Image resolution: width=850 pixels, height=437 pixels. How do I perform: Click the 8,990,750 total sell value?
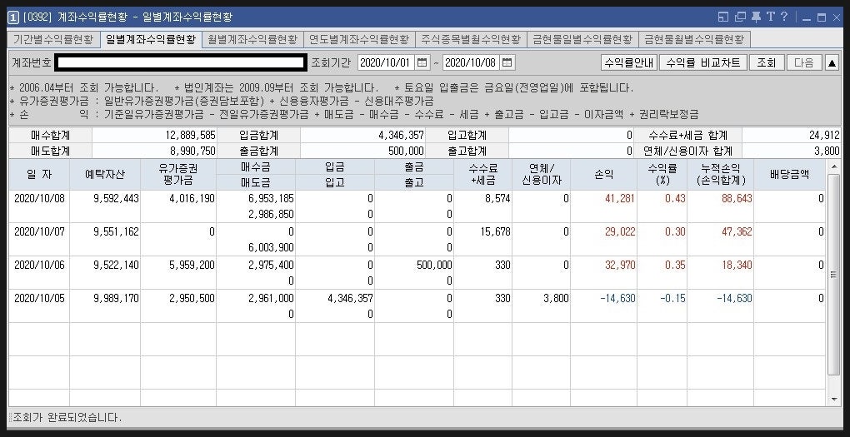point(193,151)
